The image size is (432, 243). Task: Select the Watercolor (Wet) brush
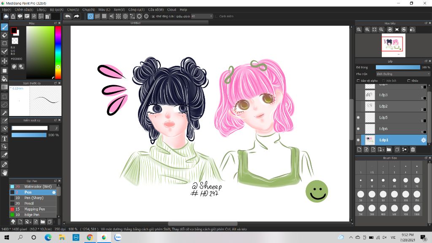point(33,186)
